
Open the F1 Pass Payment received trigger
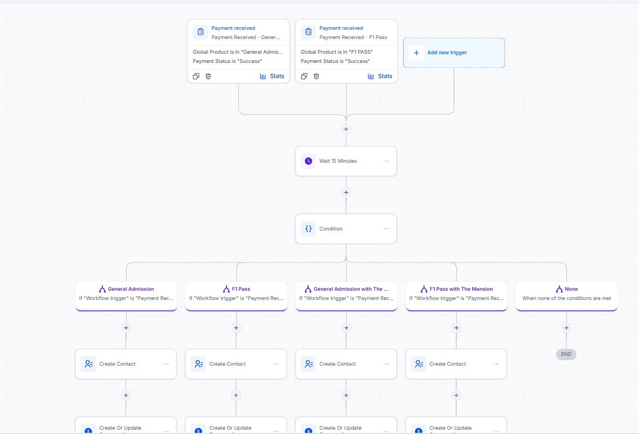(x=347, y=51)
